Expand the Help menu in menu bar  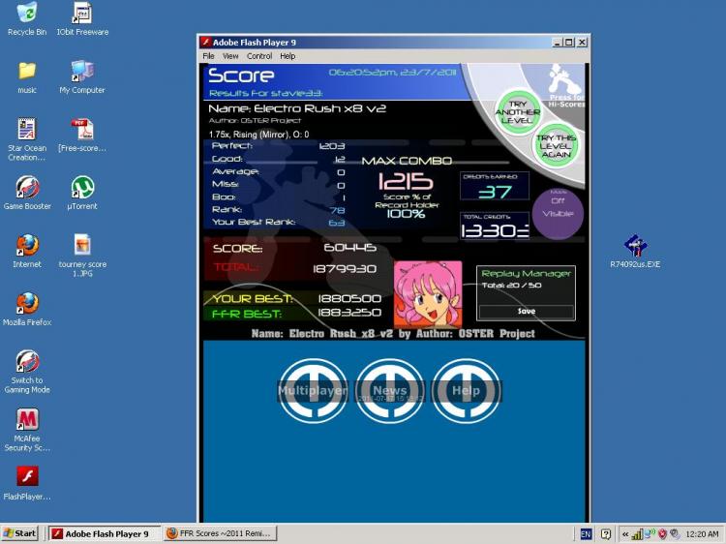pyautogui.click(x=287, y=56)
